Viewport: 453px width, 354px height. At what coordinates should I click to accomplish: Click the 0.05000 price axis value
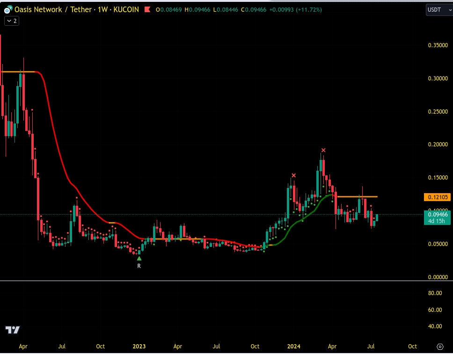coord(438,244)
